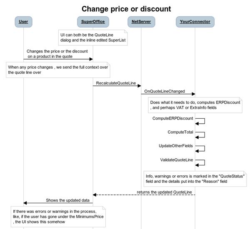The width and height of the screenshot is (252, 229).
Task: Select the note about computing ERPDiscount
Action: point(195,105)
